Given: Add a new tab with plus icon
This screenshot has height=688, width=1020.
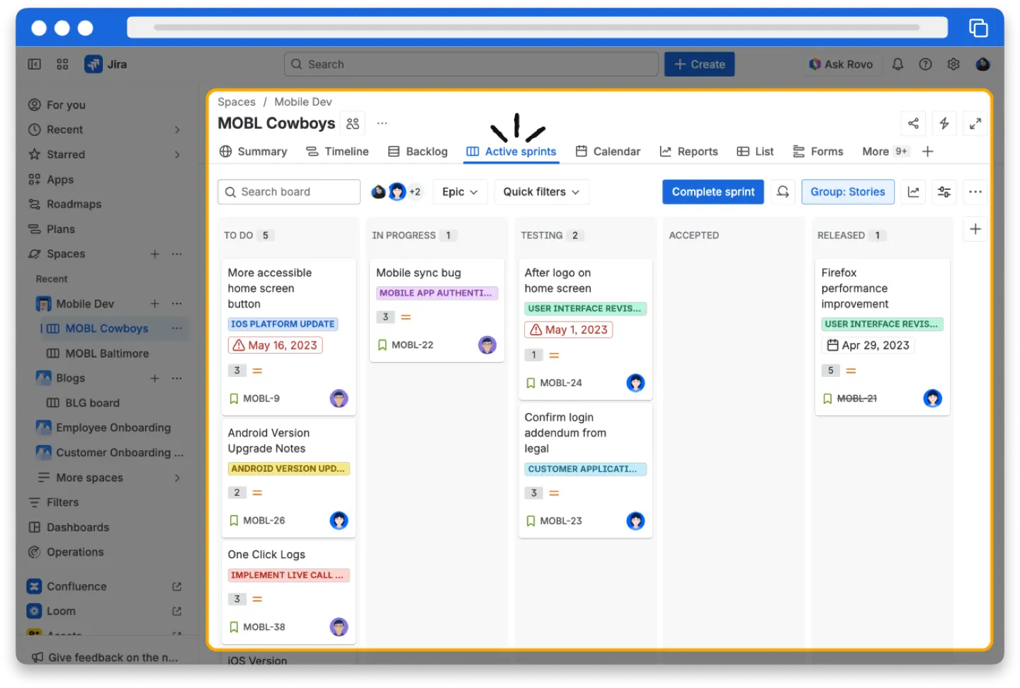Looking at the screenshot, I should point(927,152).
